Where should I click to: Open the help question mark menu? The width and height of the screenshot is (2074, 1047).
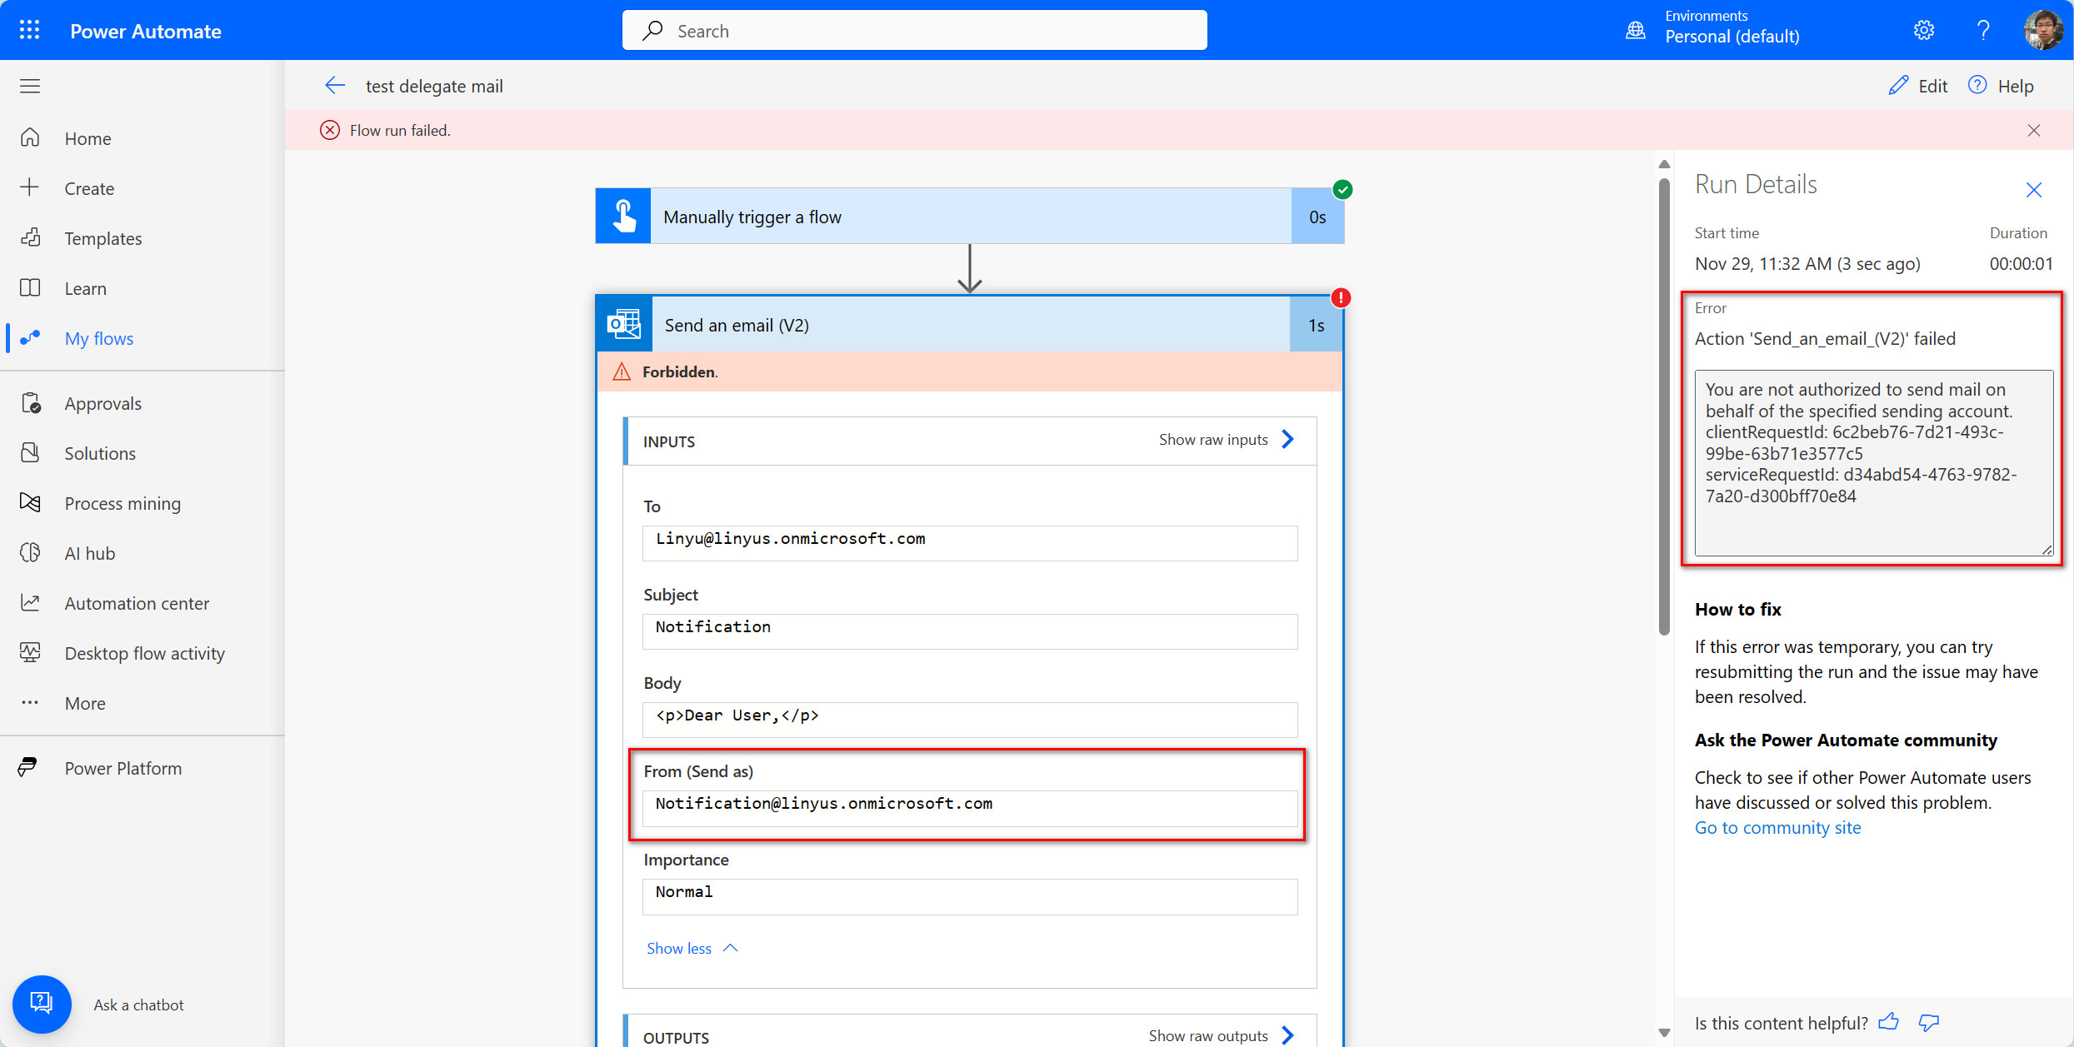point(1984,29)
